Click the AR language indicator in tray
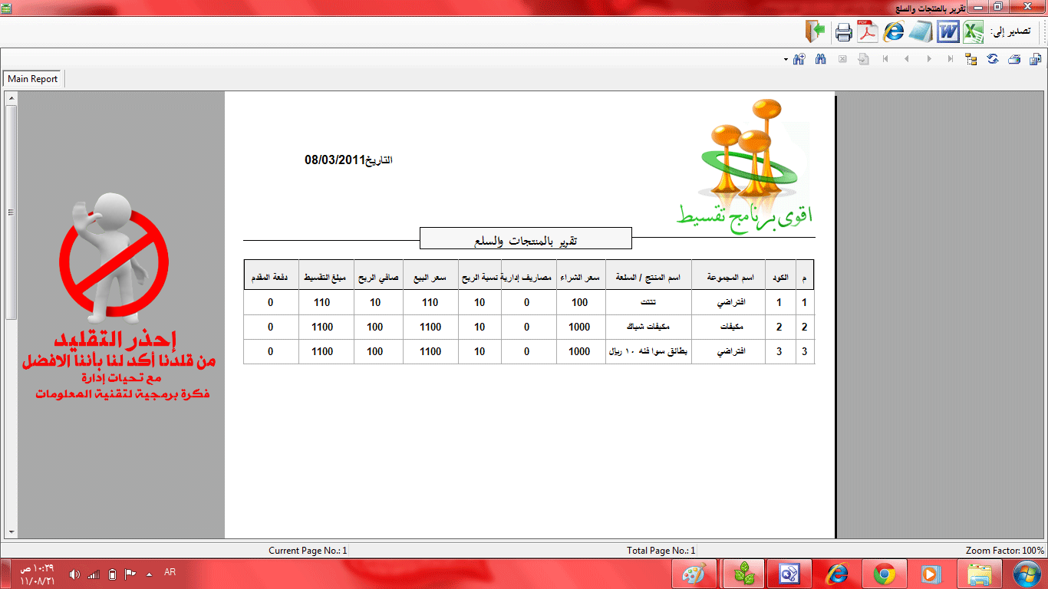Screen dimensions: 1048x589 (170, 572)
